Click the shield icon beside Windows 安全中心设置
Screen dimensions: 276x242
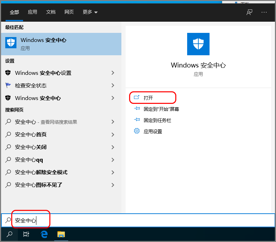pyautogui.click(x=8, y=73)
